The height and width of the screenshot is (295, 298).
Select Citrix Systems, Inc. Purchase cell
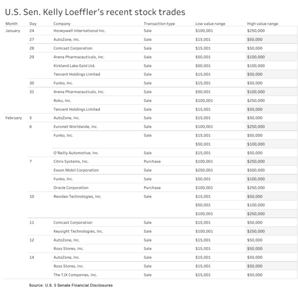pyautogui.click(x=152, y=161)
